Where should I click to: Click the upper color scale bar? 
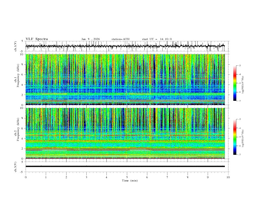point(235,83)
